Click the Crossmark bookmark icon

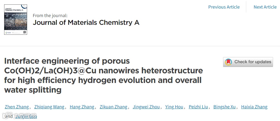point(228,62)
